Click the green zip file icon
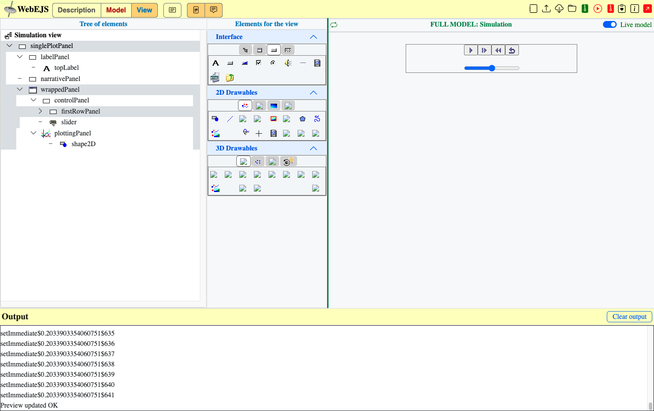The image size is (654, 411). point(585,9)
